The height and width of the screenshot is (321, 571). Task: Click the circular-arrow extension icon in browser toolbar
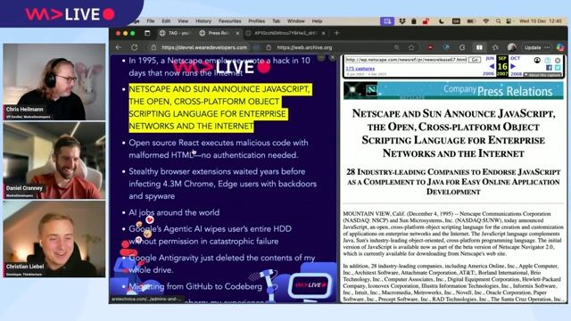(462, 47)
